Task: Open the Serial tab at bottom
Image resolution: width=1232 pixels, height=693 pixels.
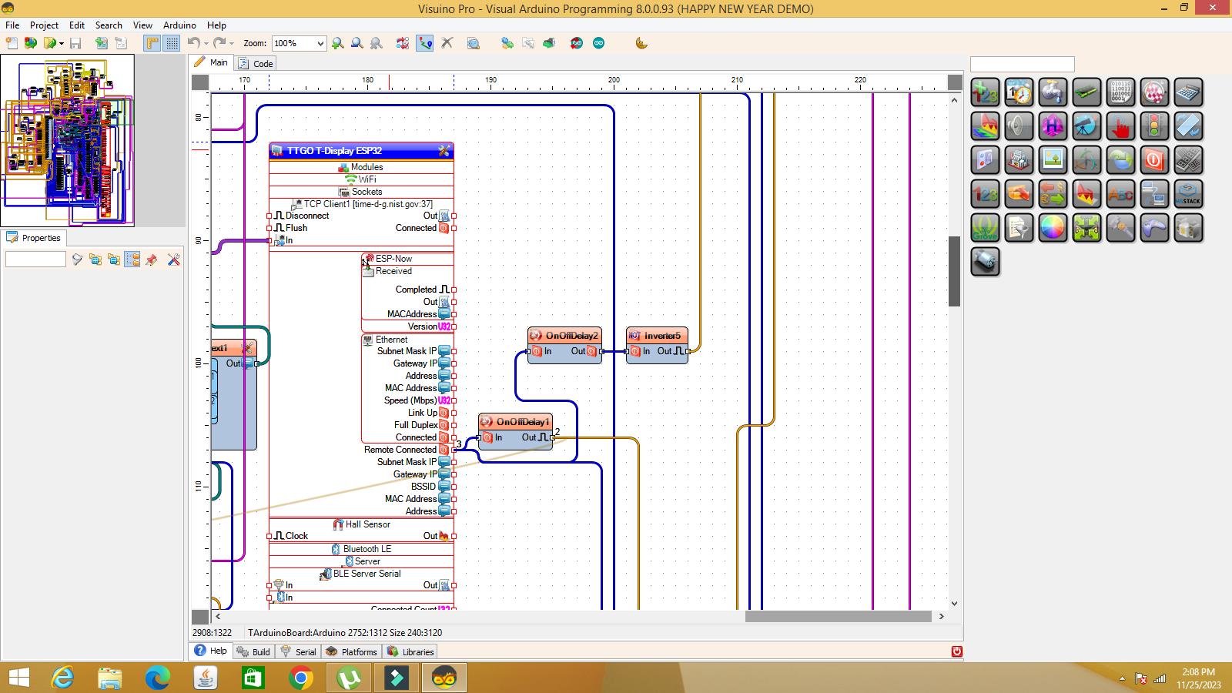Action: click(298, 651)
